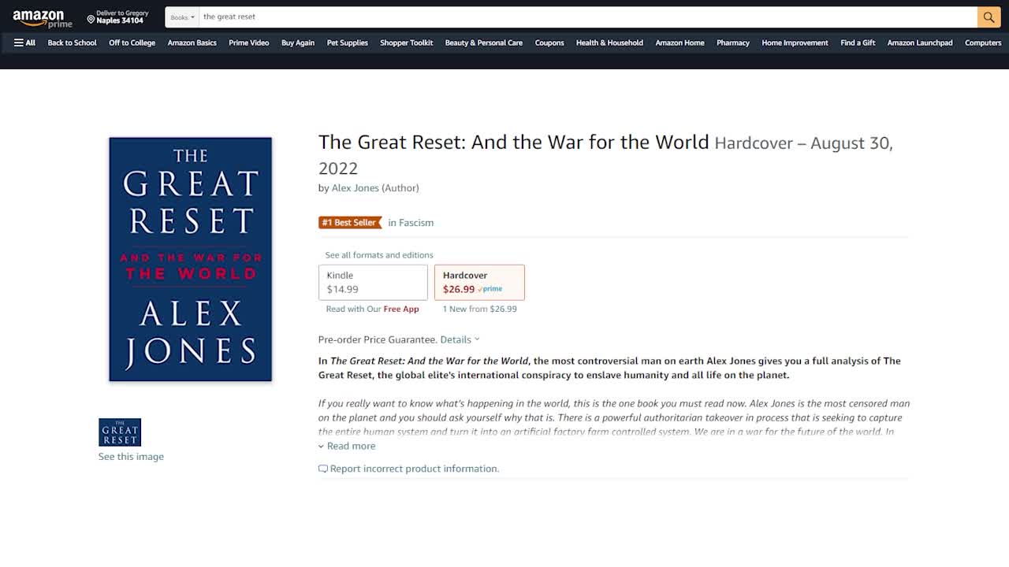Open Prime Video in nav bar

(248, 43)
